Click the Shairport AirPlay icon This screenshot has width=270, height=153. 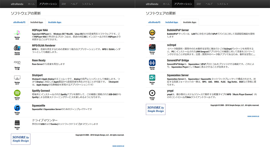17,78
